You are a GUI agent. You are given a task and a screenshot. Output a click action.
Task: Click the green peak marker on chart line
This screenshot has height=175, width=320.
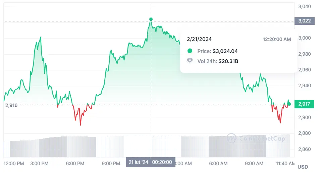(x=151, y=19)
